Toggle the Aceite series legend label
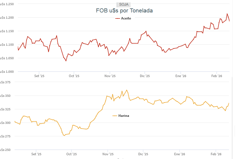 tap(126, 18)
